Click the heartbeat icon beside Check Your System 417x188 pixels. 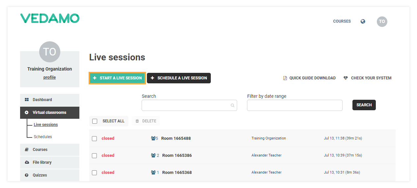[x=346, y=78]
